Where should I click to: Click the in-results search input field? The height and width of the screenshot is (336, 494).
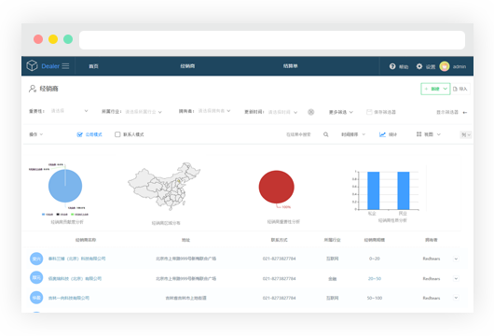(298, 134)
